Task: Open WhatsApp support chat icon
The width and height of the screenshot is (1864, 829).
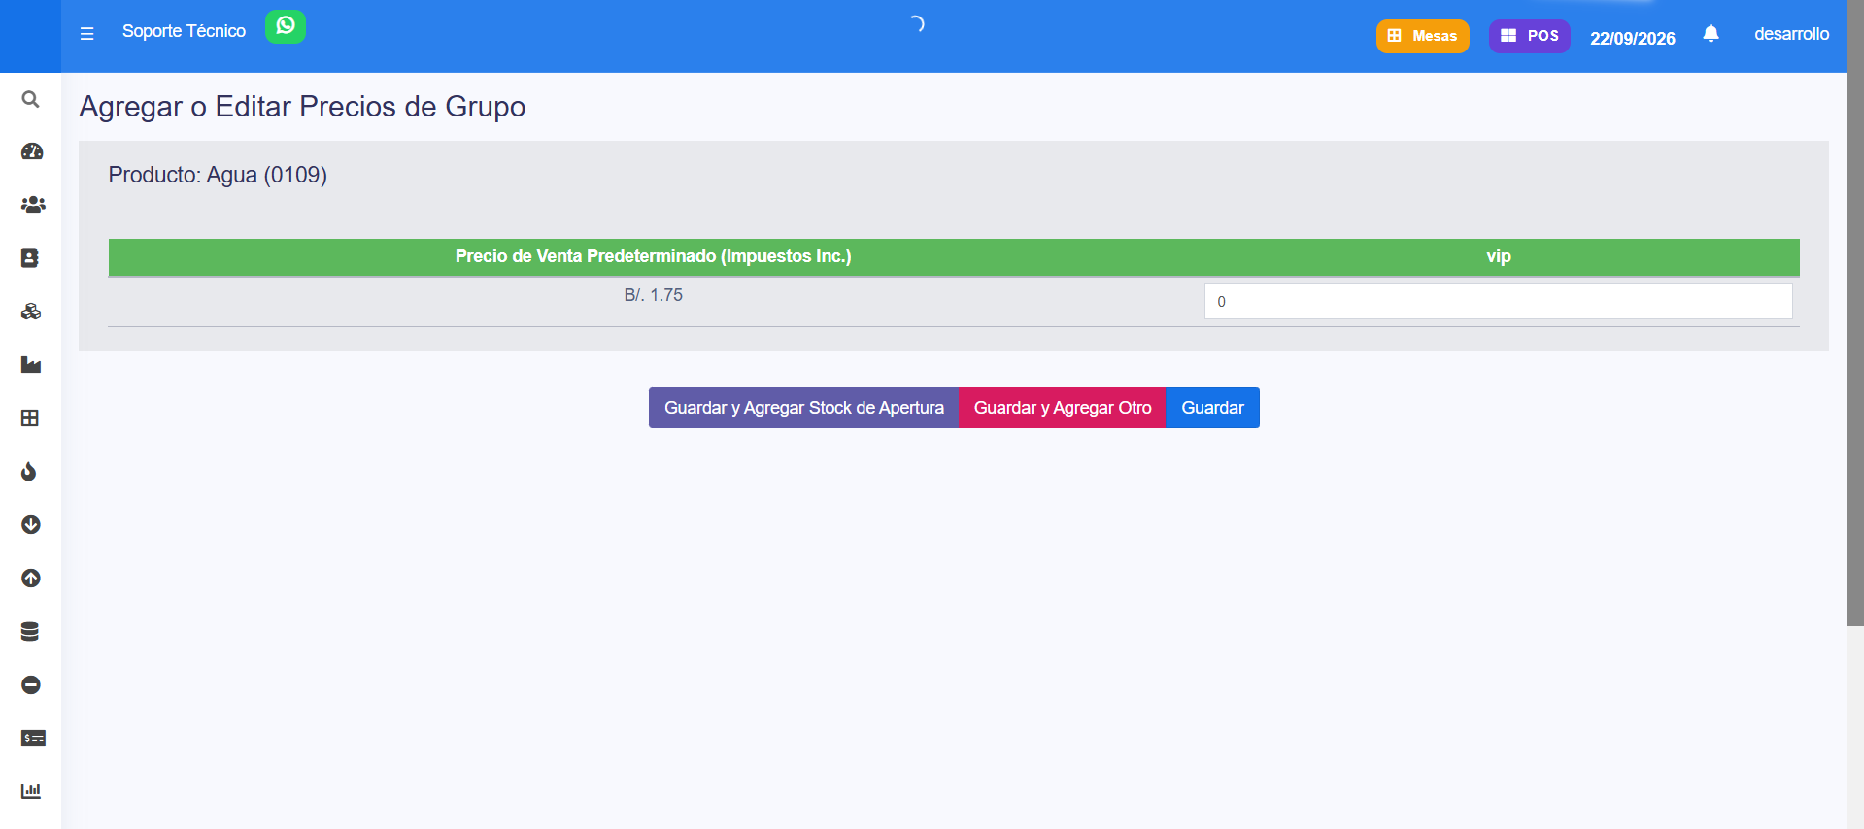Action: point(286,26)
